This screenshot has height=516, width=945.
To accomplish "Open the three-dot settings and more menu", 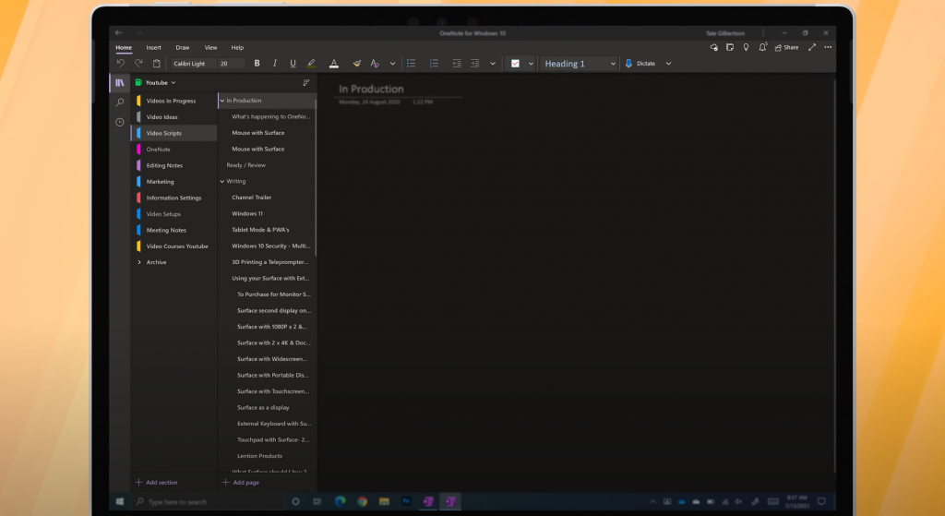I will (828, 47).
